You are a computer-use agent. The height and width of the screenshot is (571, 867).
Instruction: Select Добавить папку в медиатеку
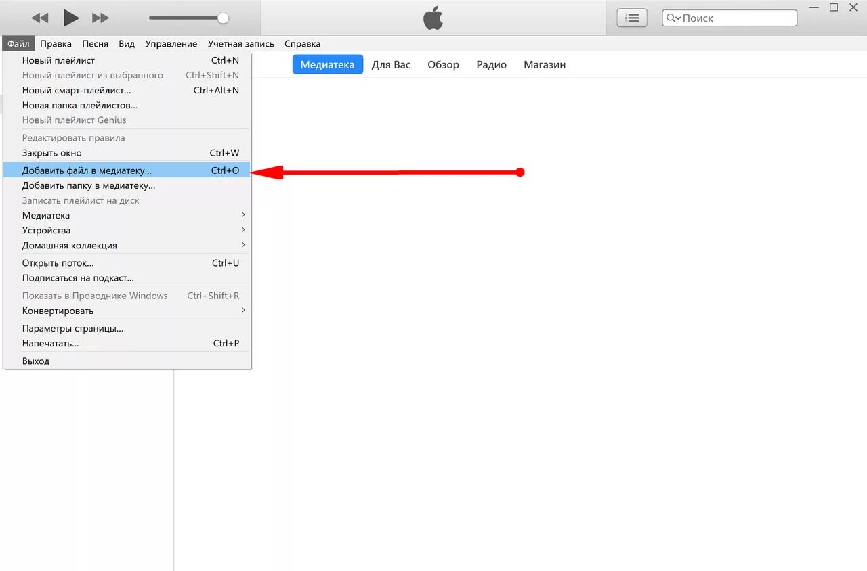(x=127, y=185)
